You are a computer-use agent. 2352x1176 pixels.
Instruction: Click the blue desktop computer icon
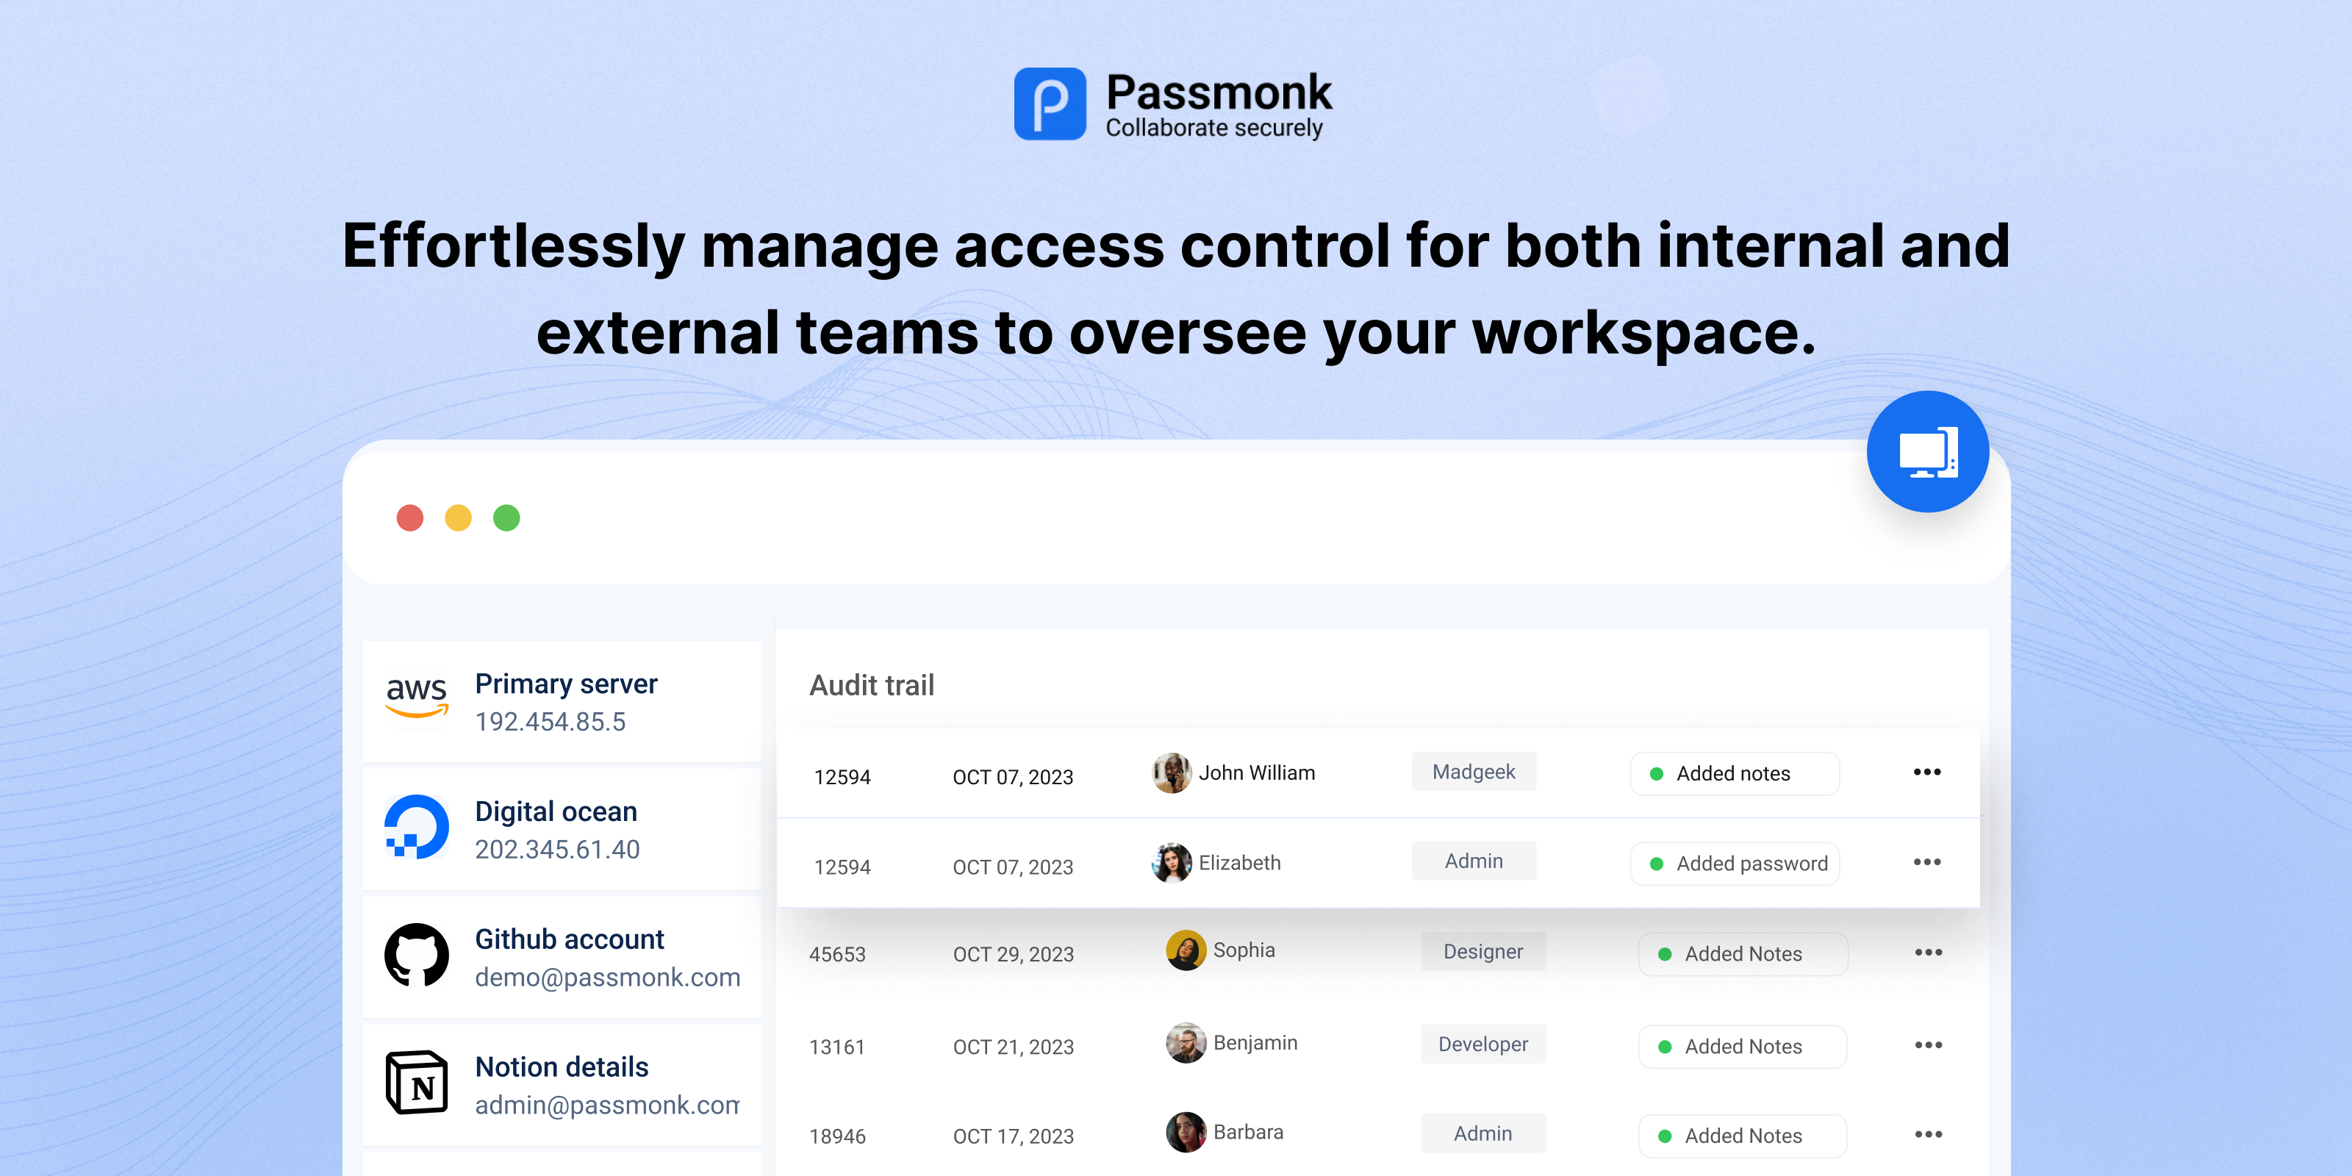point(1927,452)
